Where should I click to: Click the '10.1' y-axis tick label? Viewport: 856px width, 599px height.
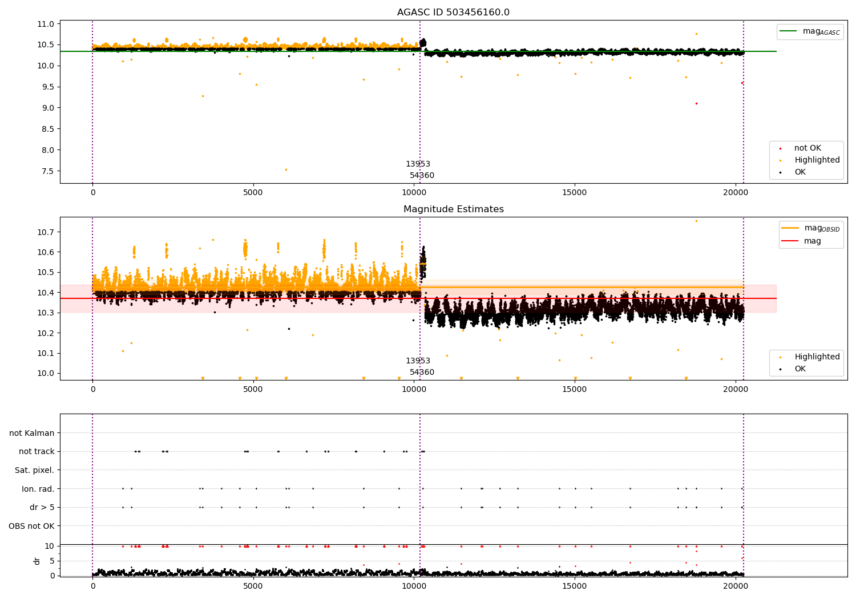tap(47, 353)
